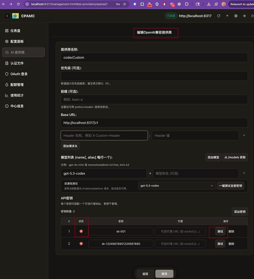Open the browser downloads icon
This screenshot has height=279, width=254.
click(x=209, y=4)
